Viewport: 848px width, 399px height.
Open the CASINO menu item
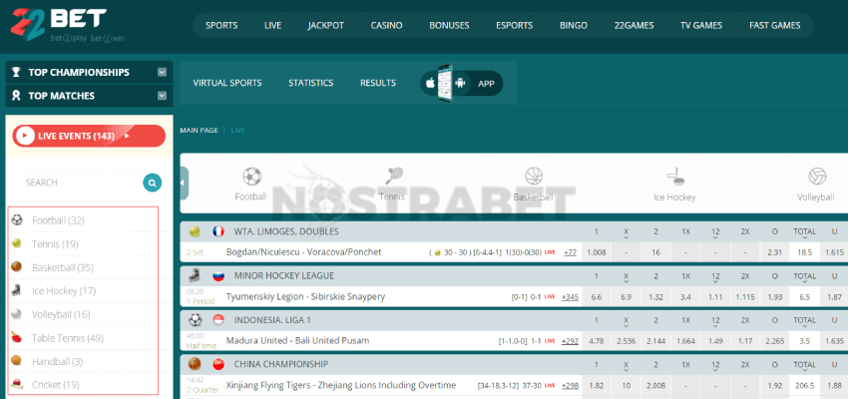[387, 25]
